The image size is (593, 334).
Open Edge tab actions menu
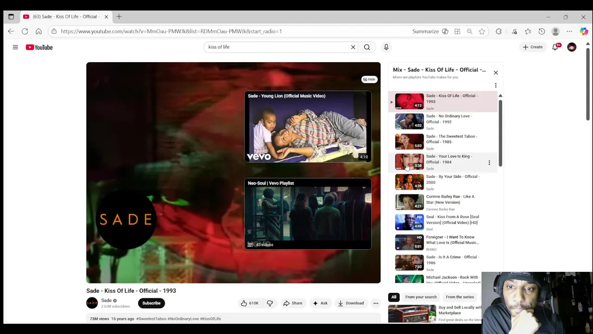pyautogui.click(x=11, y=17)
